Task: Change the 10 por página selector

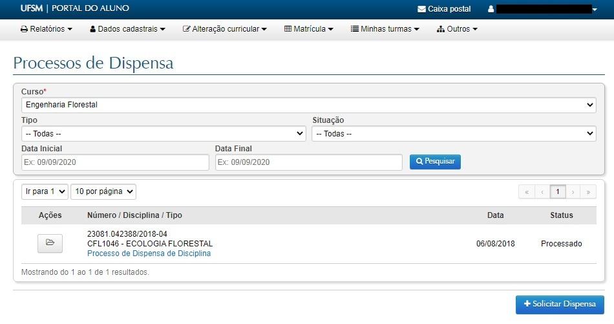Action: [x=103, y=191]
